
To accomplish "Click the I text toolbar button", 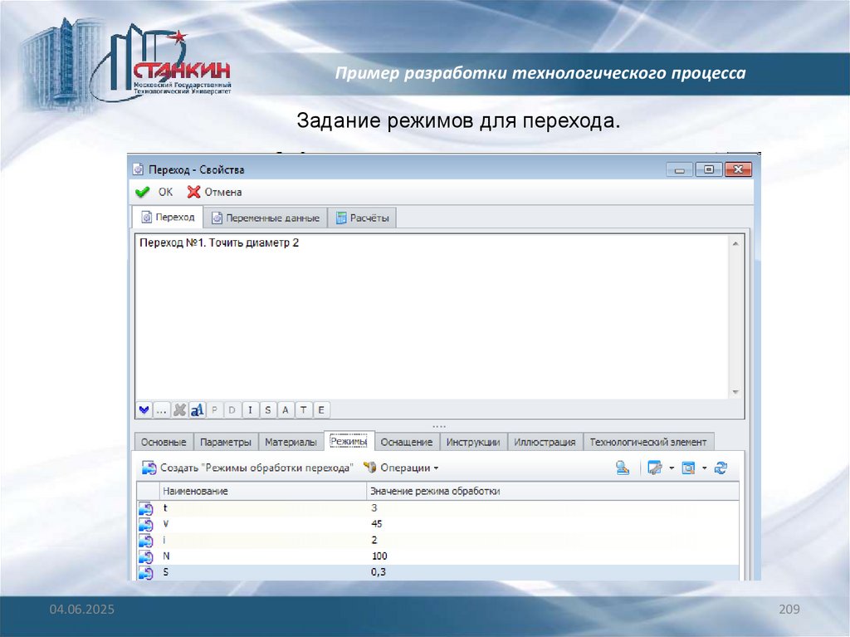I will pos(250,409).
